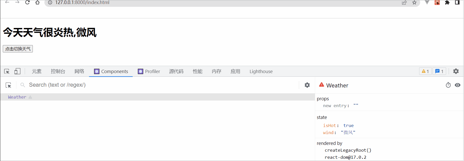The height and width of the screenshot is (161, 464).
Task: Open the 控制台 console tab
Action: [x=58, y=72]
